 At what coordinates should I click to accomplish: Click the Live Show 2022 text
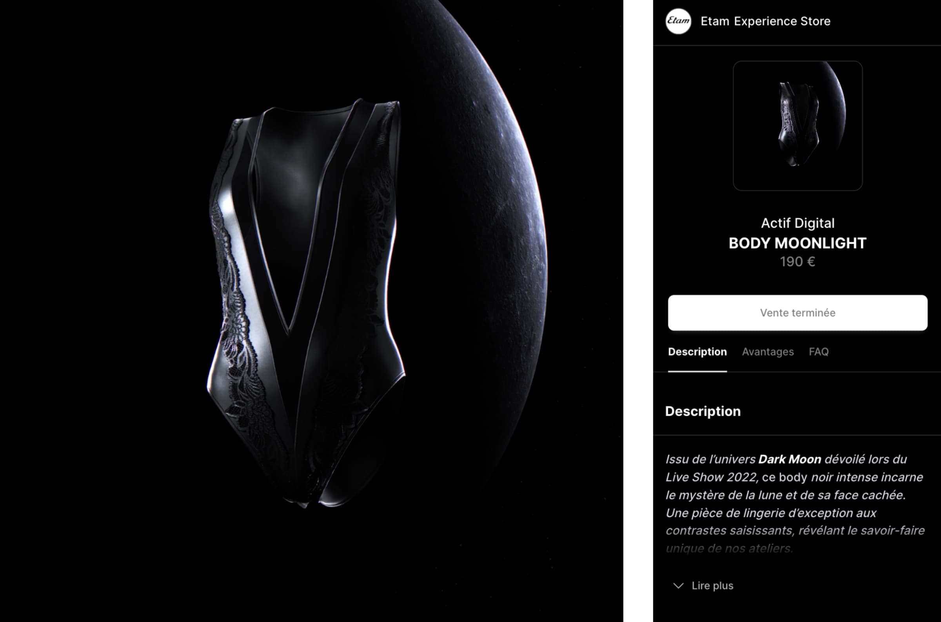[712, 477]
